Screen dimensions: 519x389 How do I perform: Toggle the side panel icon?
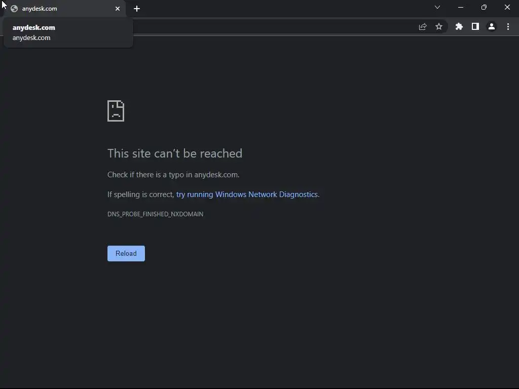[x=475, y=26]
